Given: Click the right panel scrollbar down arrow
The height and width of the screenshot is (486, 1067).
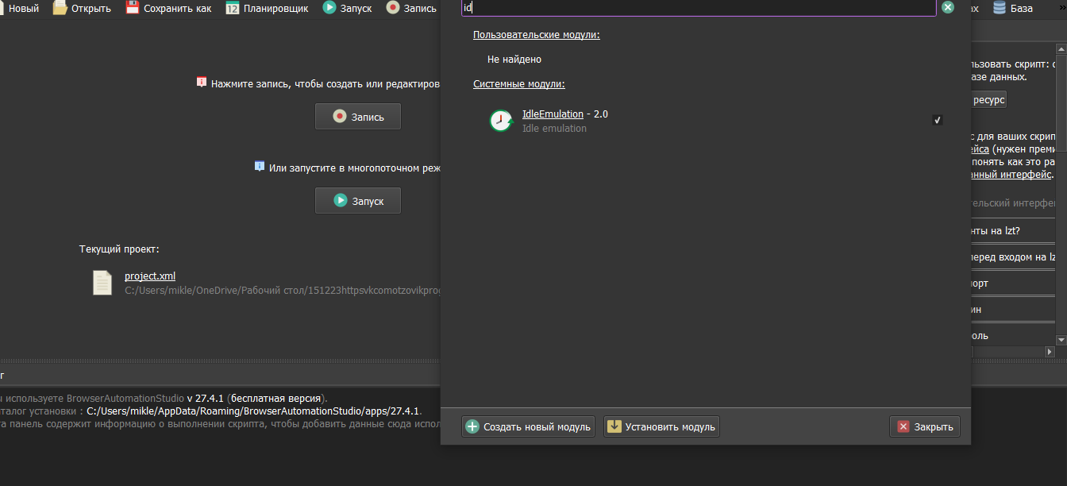Looking at the screenshot, I should [x=1061, y=339].
